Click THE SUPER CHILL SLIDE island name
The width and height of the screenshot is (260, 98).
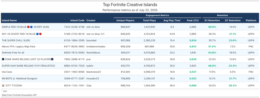click(16, 40)
